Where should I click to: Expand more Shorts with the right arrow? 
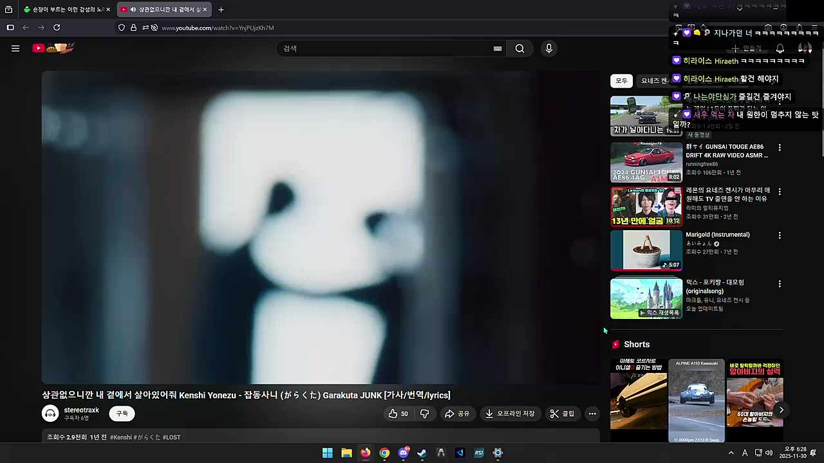pyautogui.click(x=781, y=410)
